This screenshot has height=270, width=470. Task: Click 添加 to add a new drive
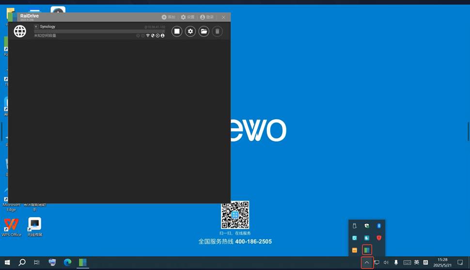click(x=168, y=17)
